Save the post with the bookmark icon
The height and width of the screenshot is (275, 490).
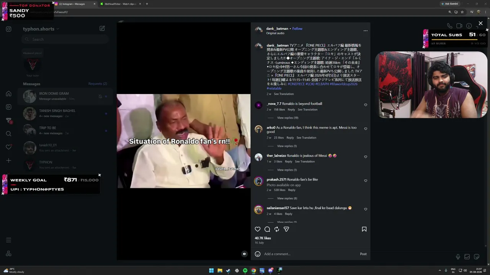[x=364, y=229]
